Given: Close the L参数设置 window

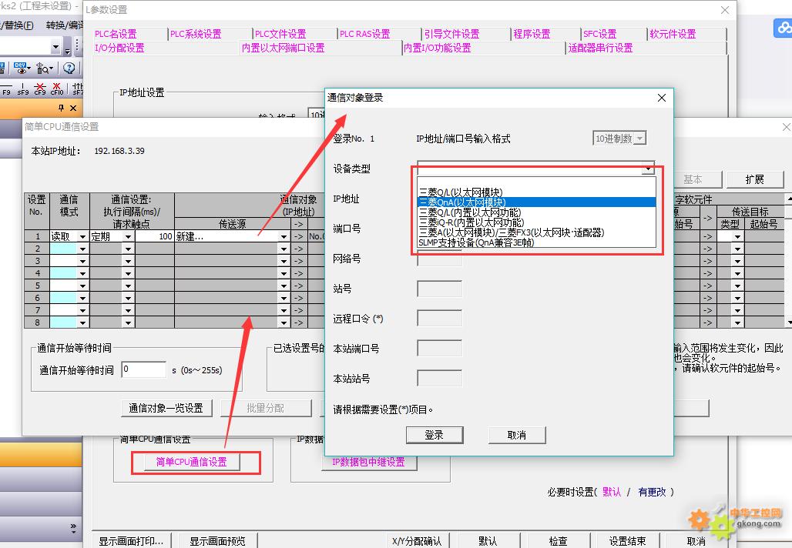Looking at the screenshot, I should pos(725,10).
